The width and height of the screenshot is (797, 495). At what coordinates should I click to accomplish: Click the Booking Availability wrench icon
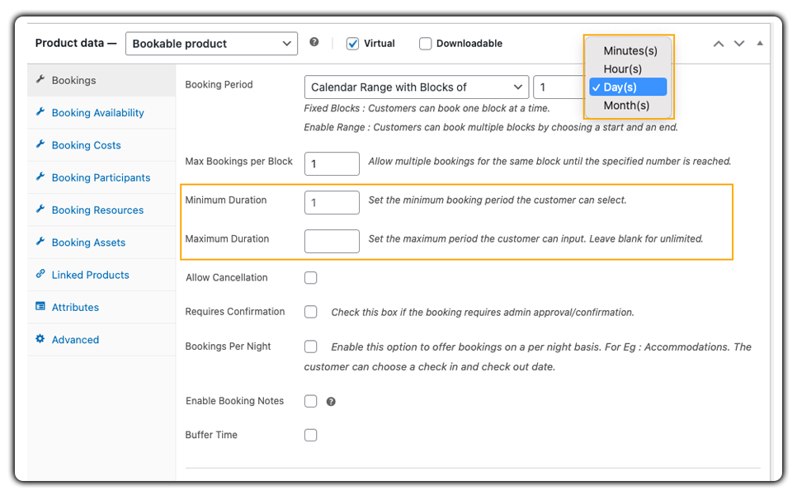coord(40,112)
